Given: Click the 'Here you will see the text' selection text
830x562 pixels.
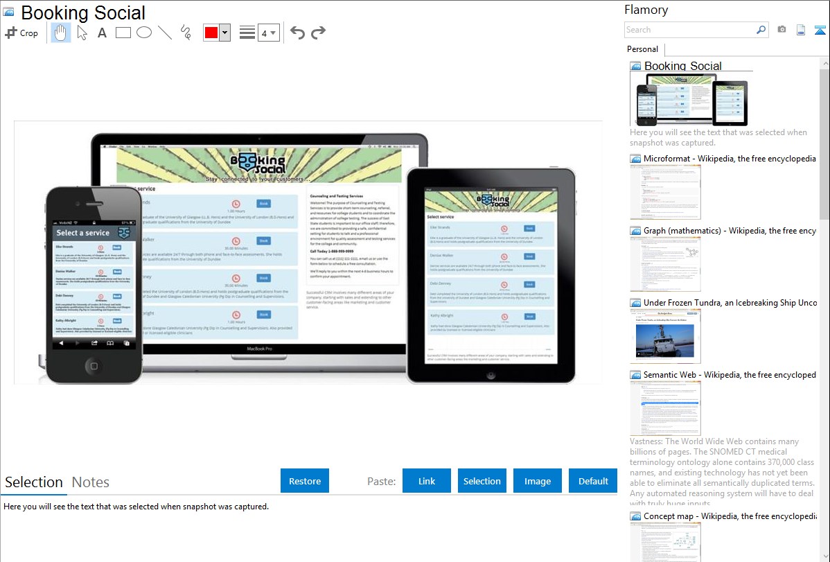Looking at the screenshot, I should (x=136, y=507).
